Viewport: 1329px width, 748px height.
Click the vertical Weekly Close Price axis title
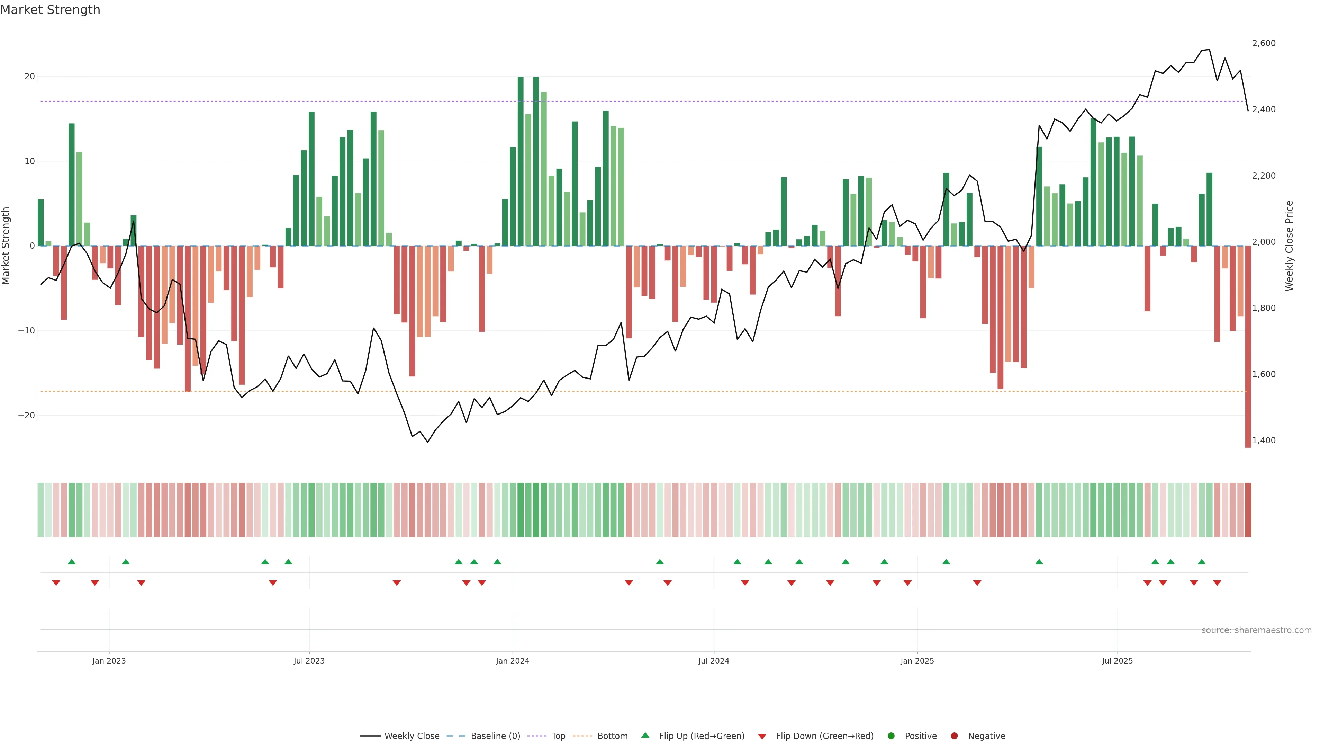coord(1289,246)
